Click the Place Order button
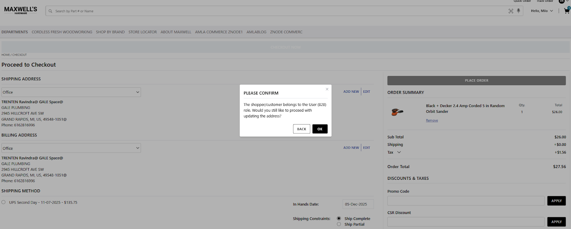 point(476,81)
